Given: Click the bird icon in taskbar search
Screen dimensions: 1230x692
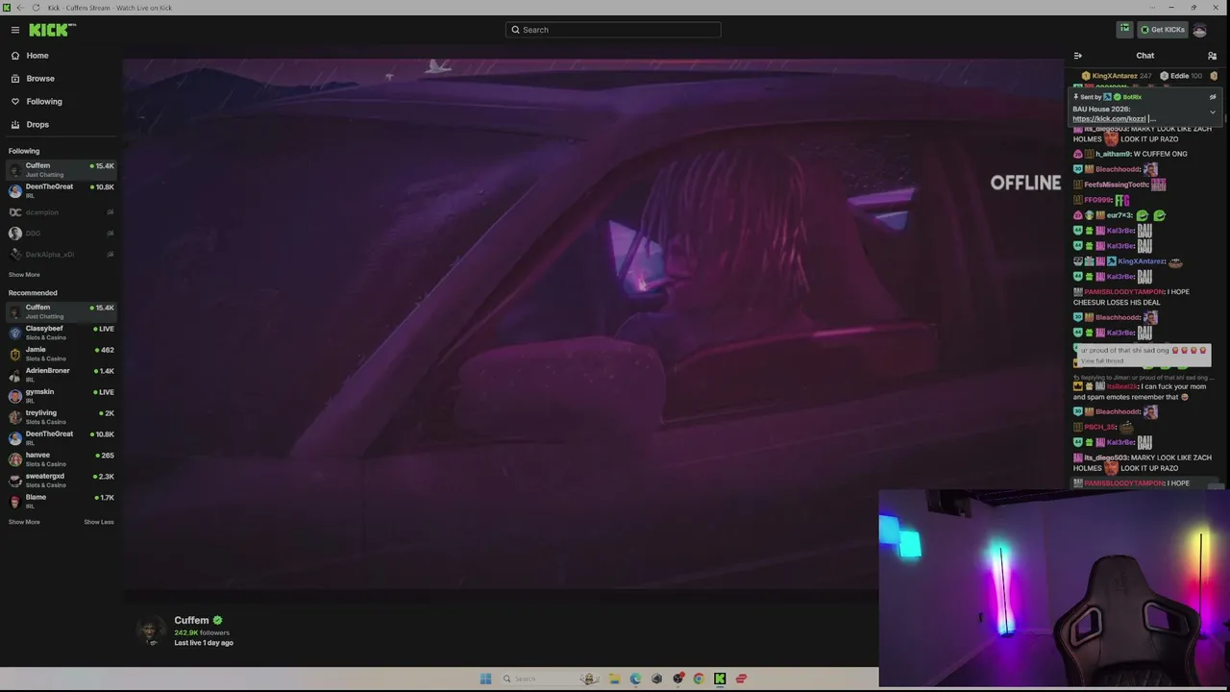Looking at the screenshot, I should coord(590,679).
